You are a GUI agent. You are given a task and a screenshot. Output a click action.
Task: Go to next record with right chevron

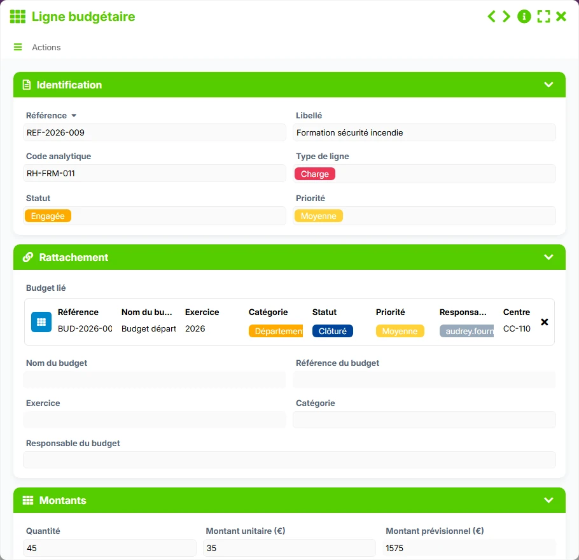506,17
